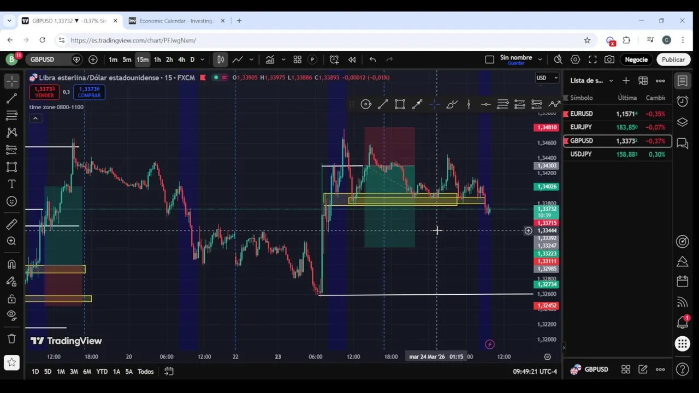This screenshot has width=699, height=393.
Task: Select EURUSD in the watchlist
Action: [618, 114]
